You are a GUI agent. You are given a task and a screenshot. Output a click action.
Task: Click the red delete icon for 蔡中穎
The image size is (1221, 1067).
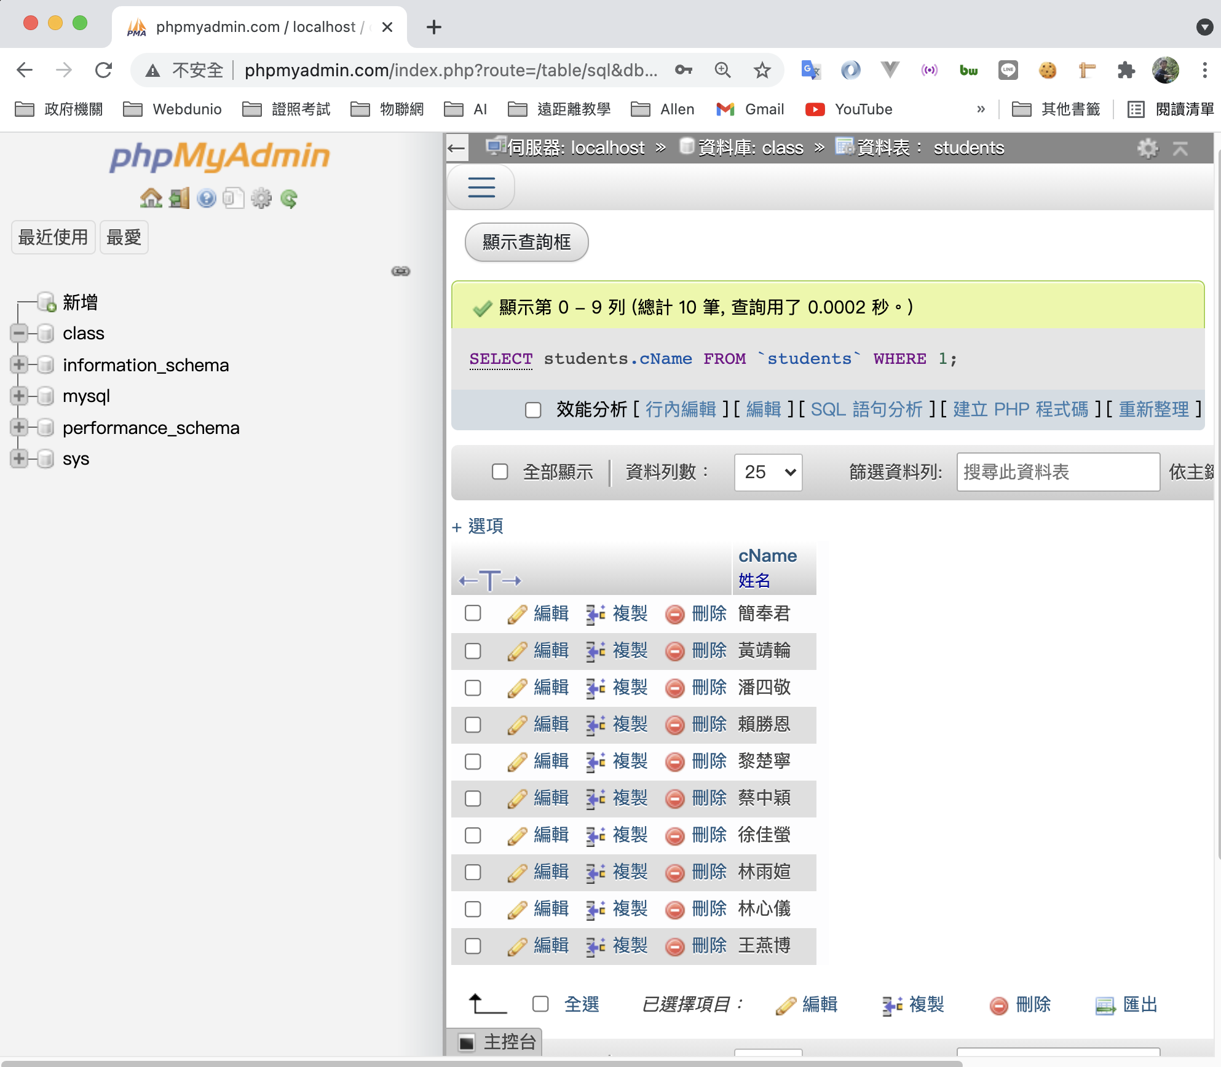675,798
